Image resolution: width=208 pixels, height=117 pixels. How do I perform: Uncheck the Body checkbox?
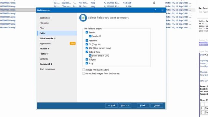click(x=87, y=63)
